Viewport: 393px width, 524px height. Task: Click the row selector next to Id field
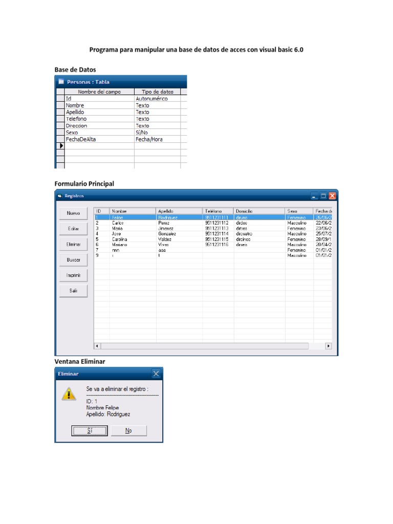click(x=60, y=99)
